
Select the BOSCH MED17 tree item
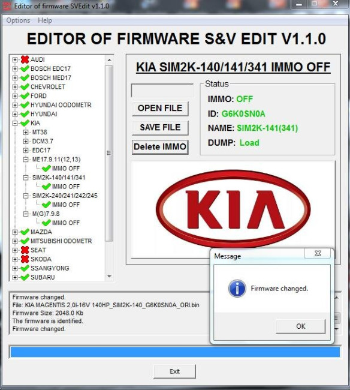pos(51,78)
